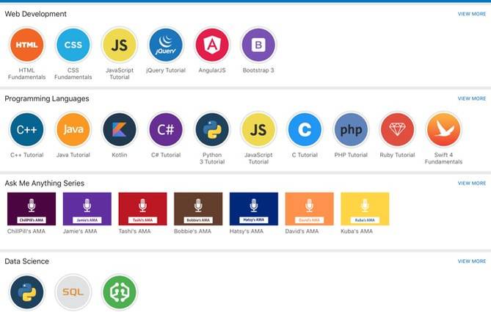
Task: View more Programming Languages courses
Action: (472, 98)
